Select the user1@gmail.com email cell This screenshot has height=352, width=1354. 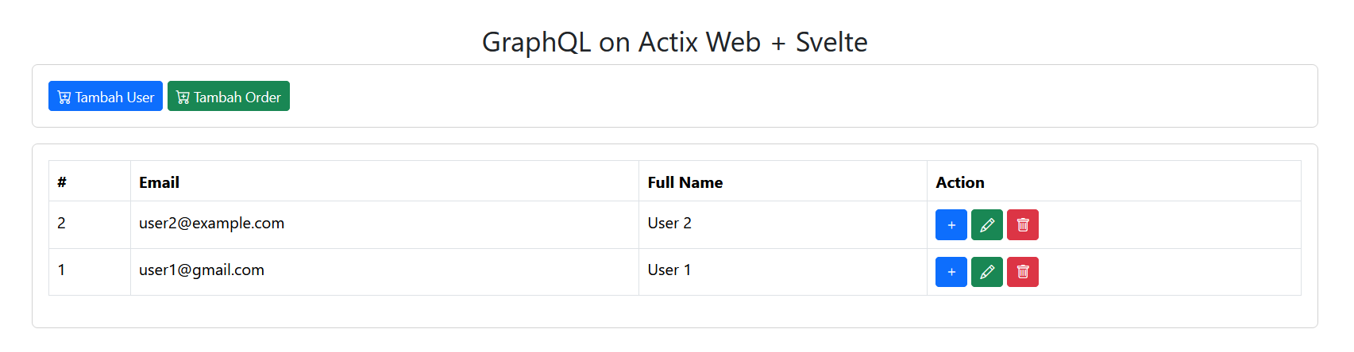click(x=384, y=272)
